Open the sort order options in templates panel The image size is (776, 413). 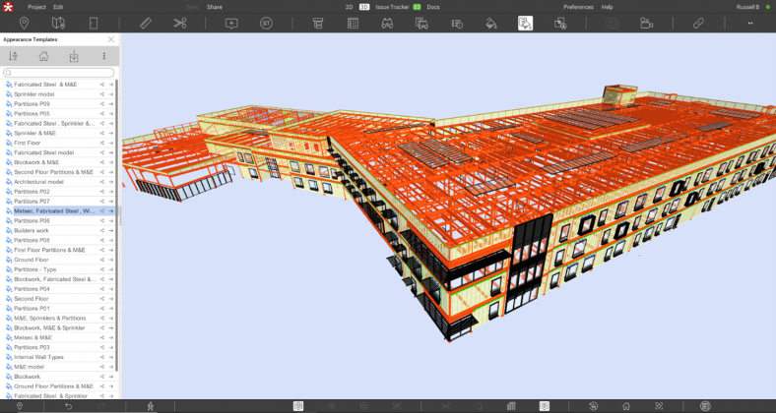pos(14,56)
